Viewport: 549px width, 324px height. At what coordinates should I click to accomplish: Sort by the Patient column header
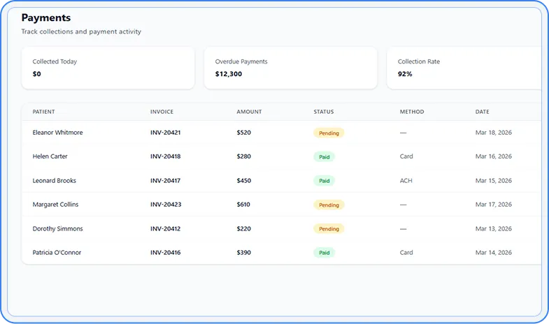tap(43, 112)
